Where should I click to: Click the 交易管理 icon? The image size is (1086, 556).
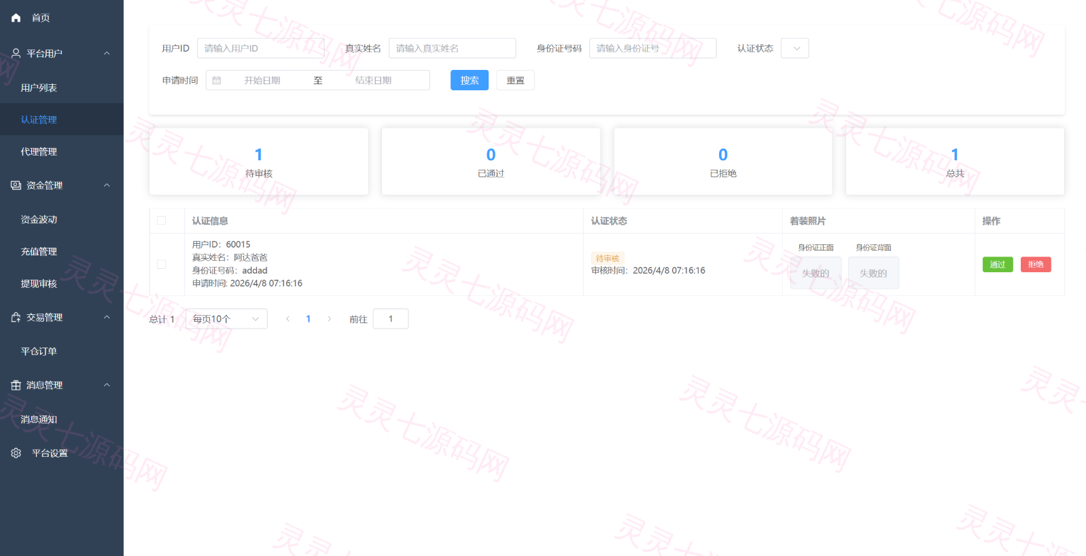coord(16,317)
